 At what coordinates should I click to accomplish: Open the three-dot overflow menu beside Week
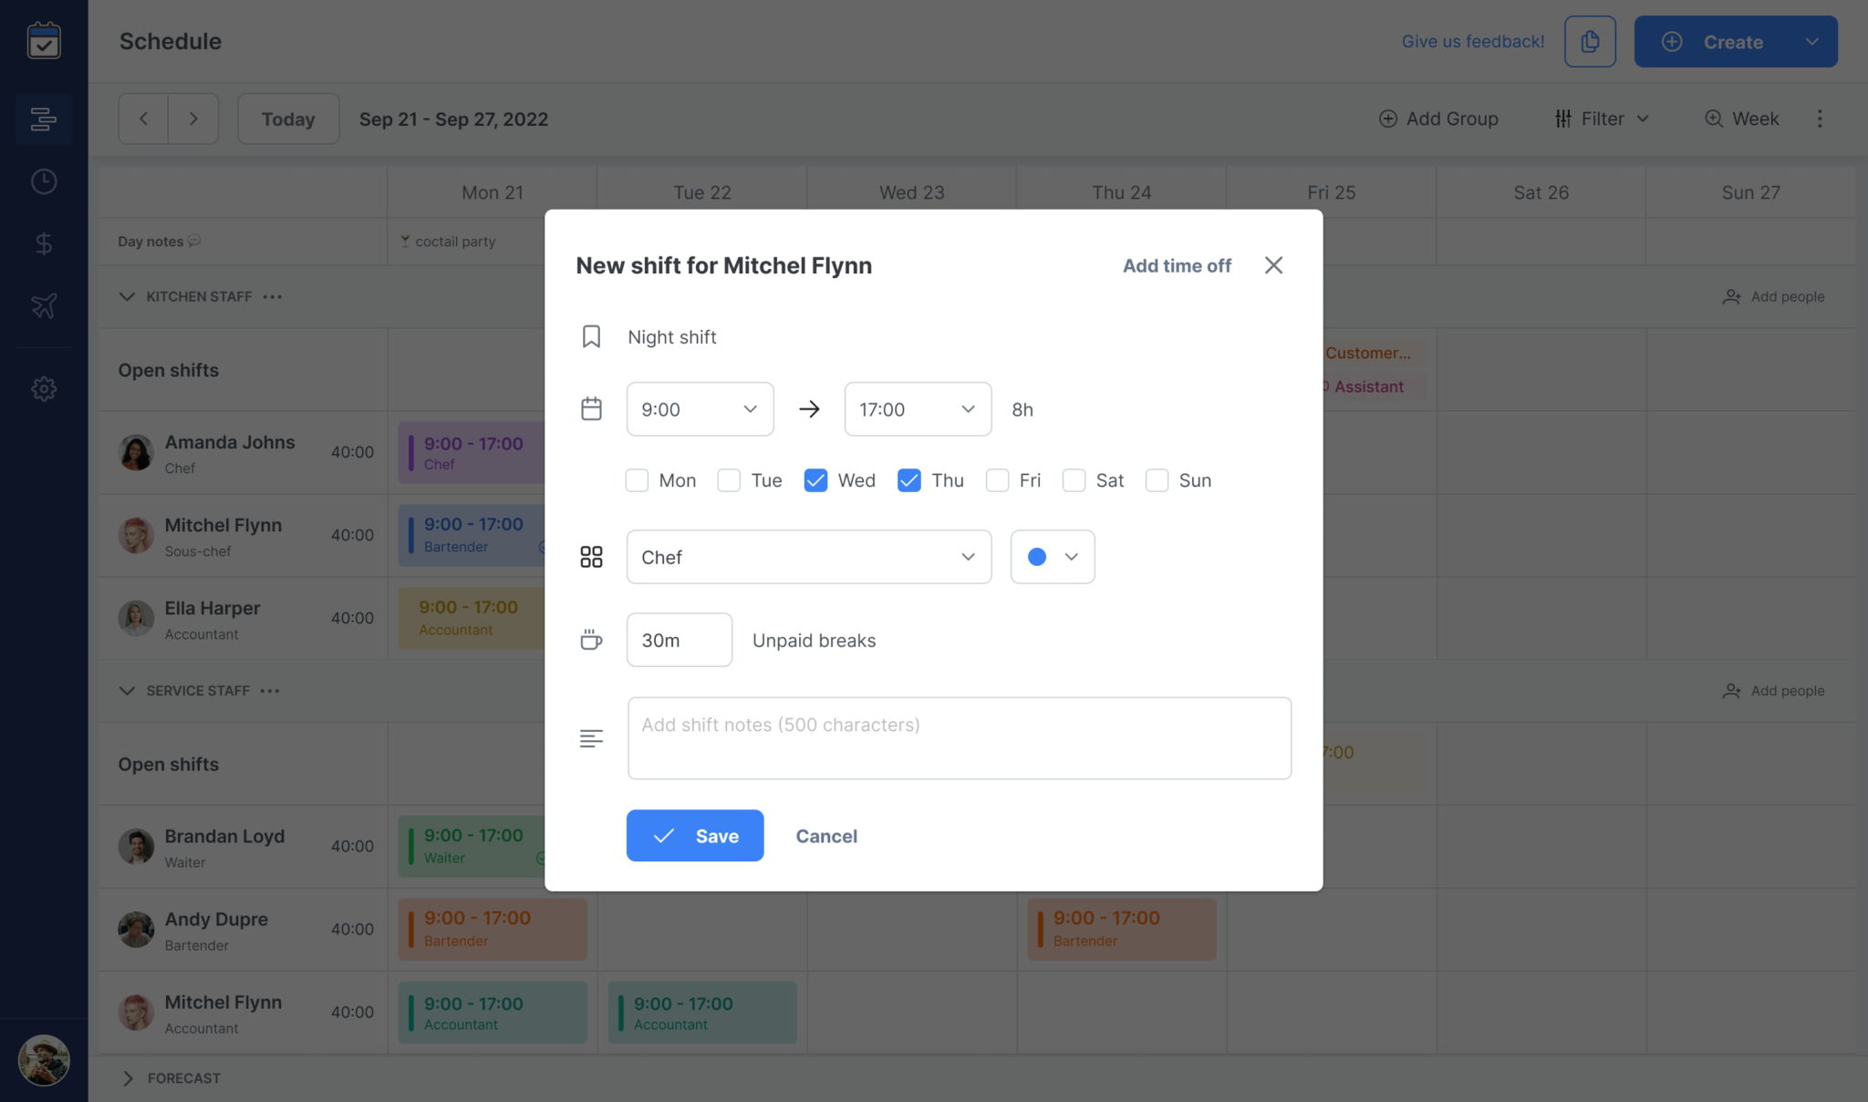click(x=1820, y=118)
